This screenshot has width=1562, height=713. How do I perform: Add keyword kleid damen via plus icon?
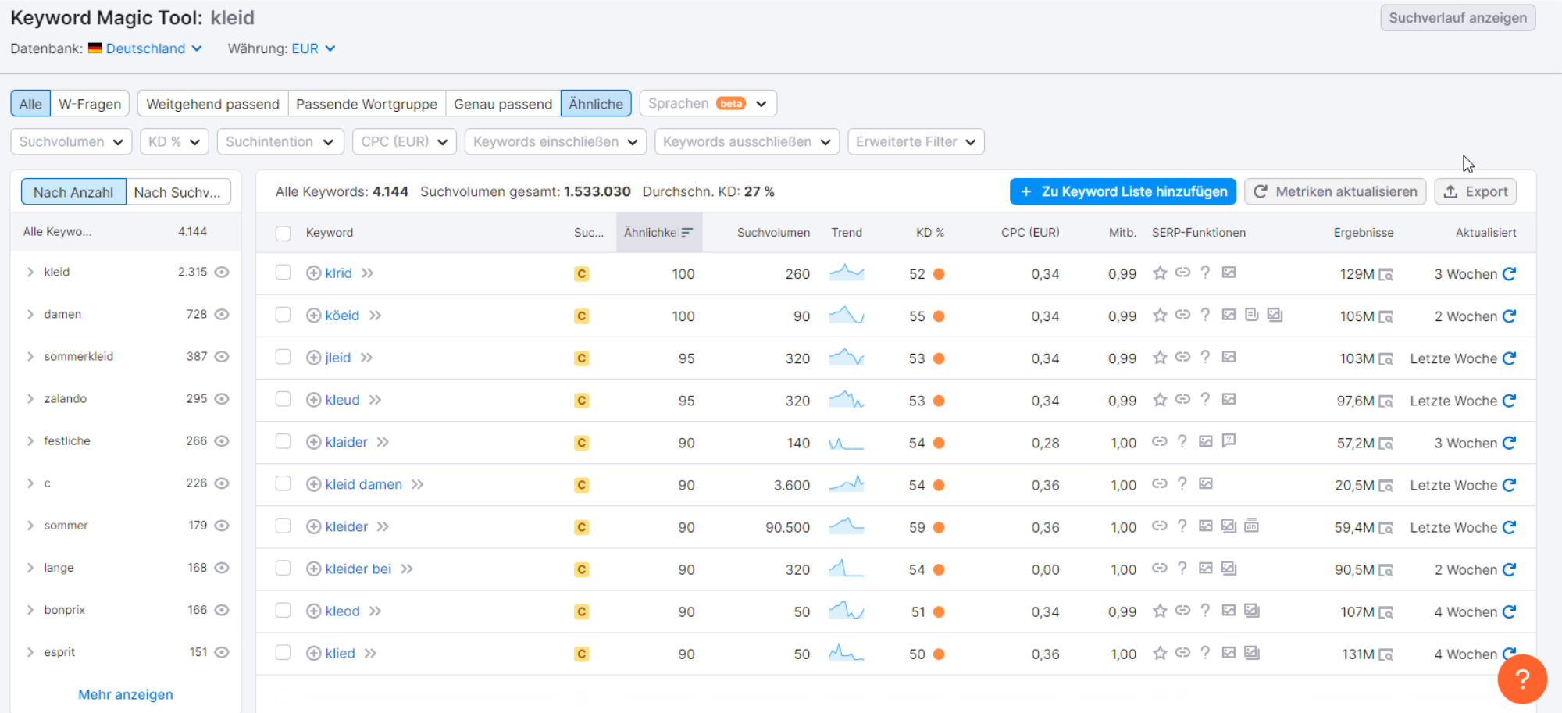[313, 484]
